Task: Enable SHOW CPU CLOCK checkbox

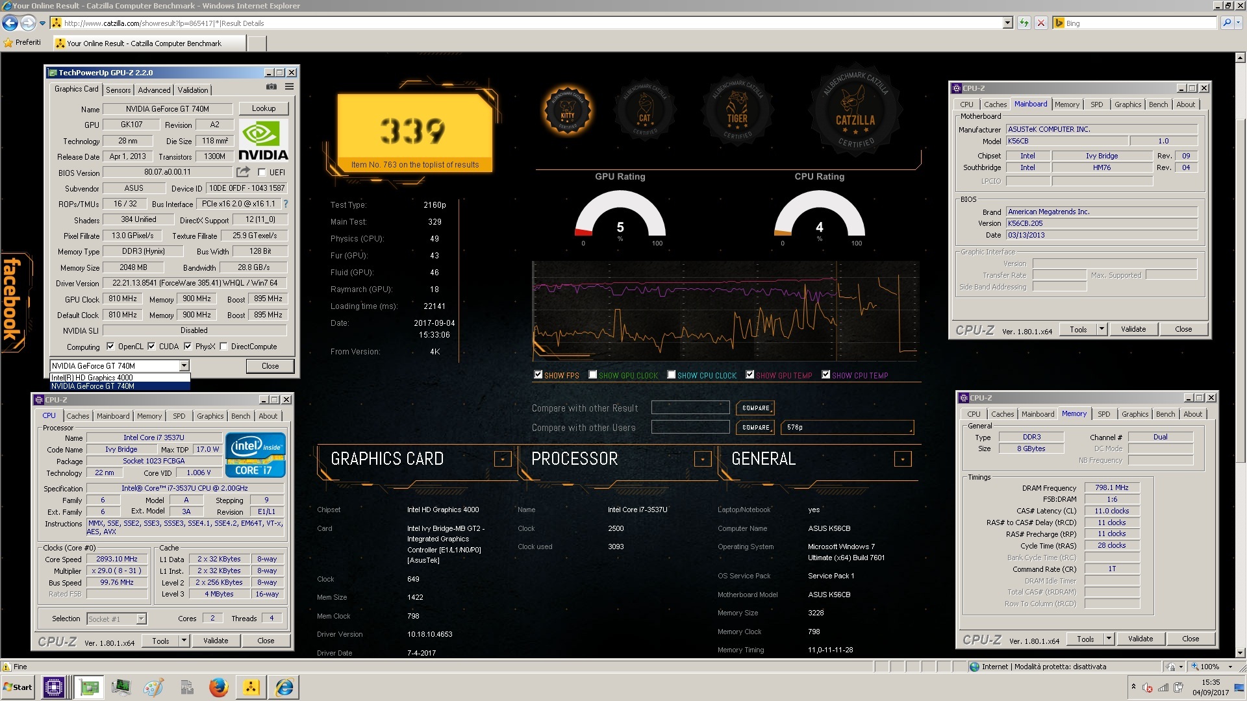Action: point(672,375)
